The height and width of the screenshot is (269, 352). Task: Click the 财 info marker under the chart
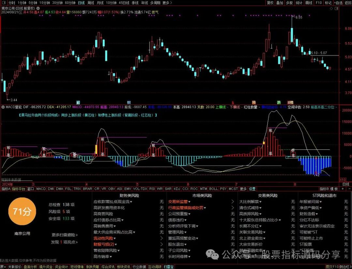[x=129, y=103]
